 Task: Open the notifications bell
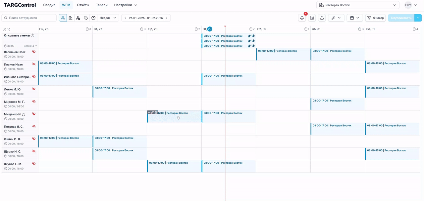(302, 18)
